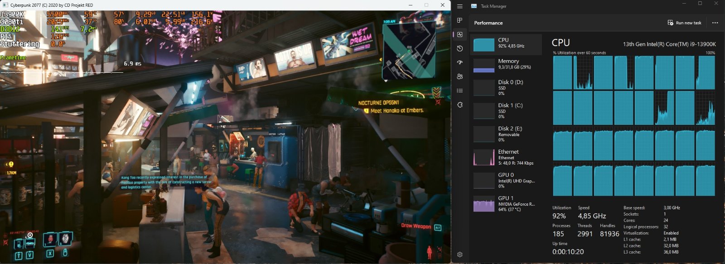Select Disk 2 (E:) removable drive item
The image size is (725, 264).
506,134
